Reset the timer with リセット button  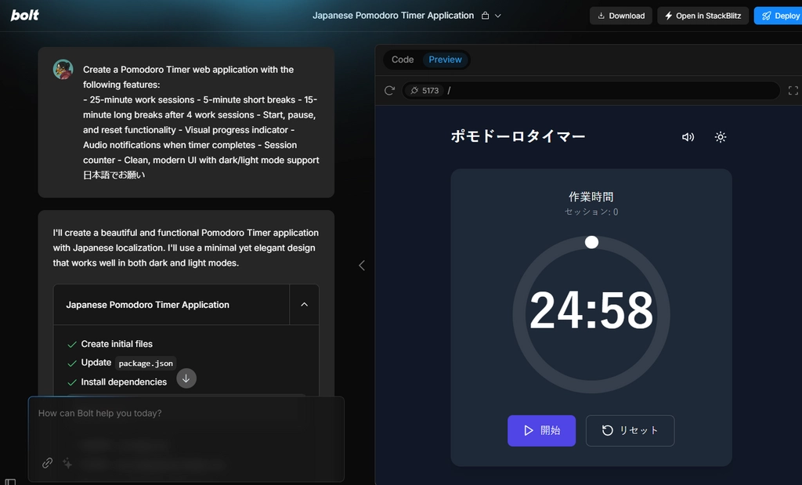point(630,431)
